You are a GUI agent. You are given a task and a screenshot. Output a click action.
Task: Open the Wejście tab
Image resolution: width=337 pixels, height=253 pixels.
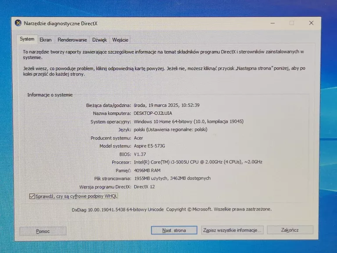click(120, 40)
